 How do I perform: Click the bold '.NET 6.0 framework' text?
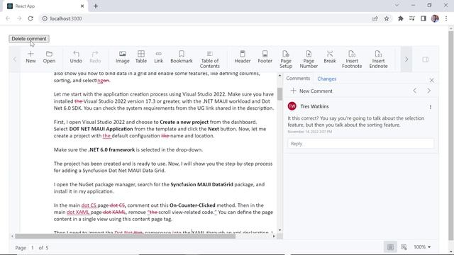111,149
